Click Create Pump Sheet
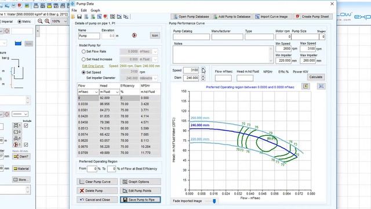This screenshot has width=371, height=209. pos(312,17)
